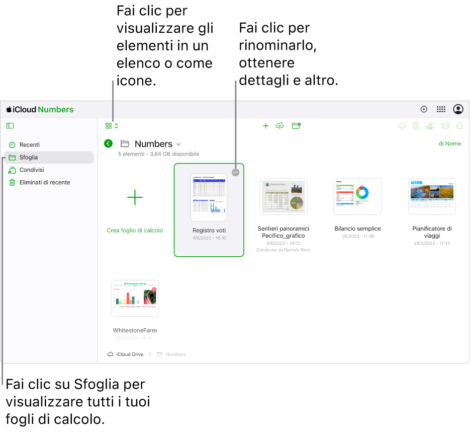Expand the Numbers folder title dropdown
This screenshot has width=470, height=433.
click(x=179, y=144)
